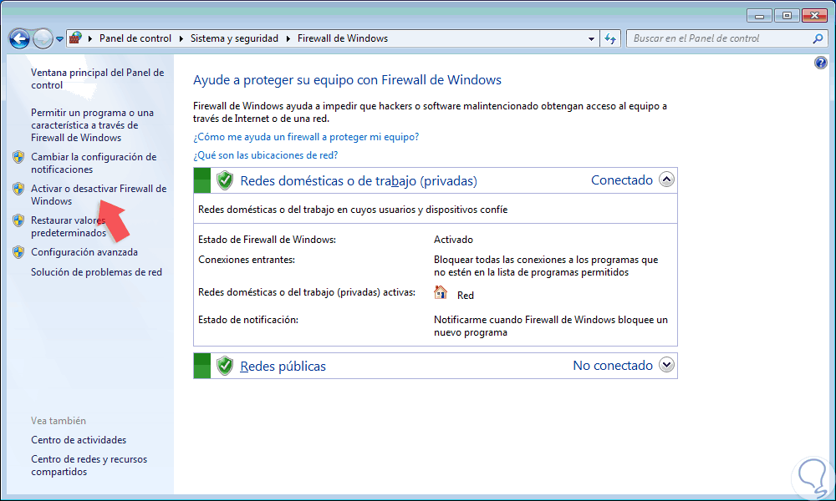Click green shield icon of Redes domésticas
The image size is (836, 501).
click(225, 180)
